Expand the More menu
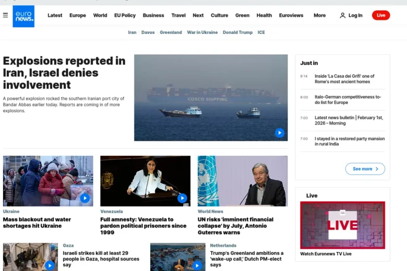Screen dimensions: 407x271 (x=319, y=15)
